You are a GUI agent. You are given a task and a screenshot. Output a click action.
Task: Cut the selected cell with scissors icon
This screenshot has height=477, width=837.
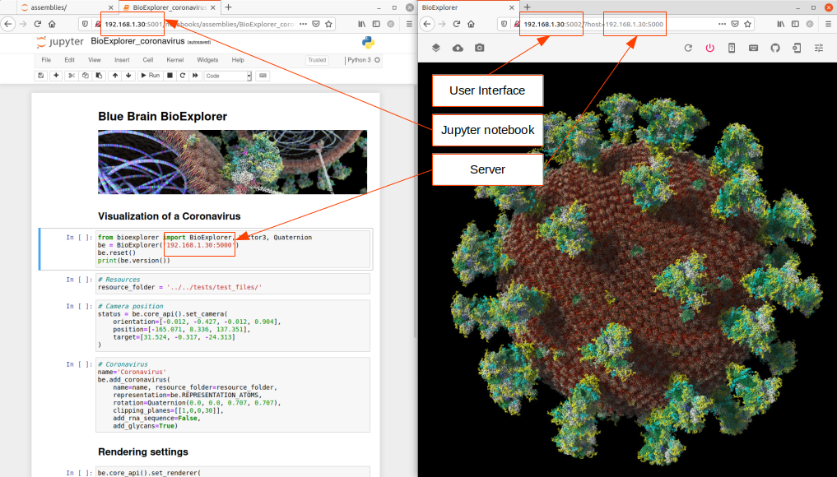coord(71,76)
